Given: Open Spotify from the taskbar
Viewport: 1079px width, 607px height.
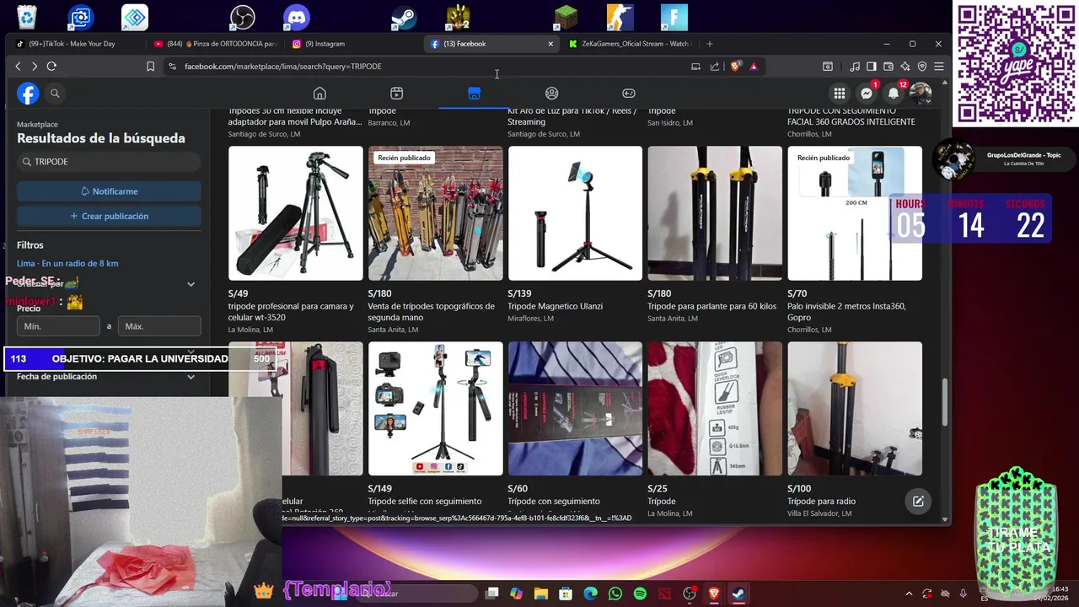Looking at the screenshot, I should [x=640, y=594].
